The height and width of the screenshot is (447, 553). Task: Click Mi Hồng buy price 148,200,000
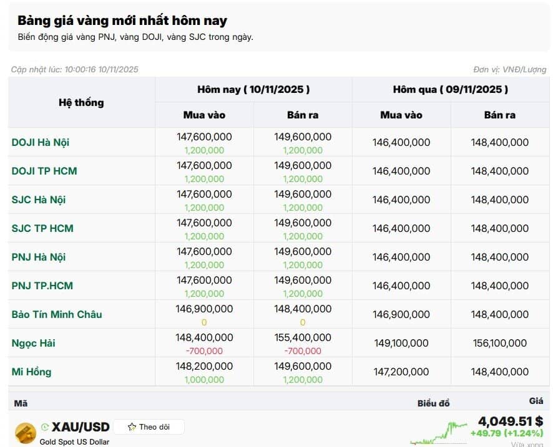(204, 367)
